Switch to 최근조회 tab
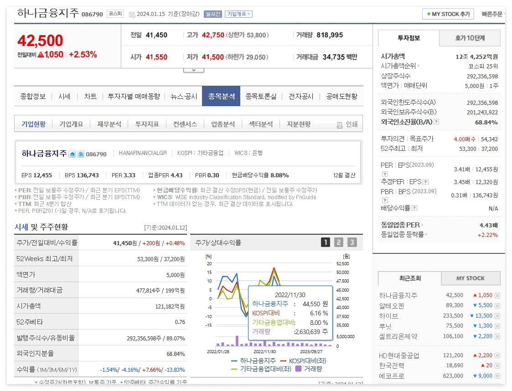 tap(410, 278)
